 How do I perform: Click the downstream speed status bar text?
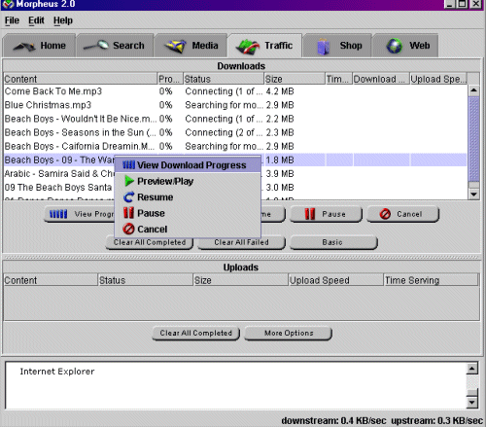point(333,420)
